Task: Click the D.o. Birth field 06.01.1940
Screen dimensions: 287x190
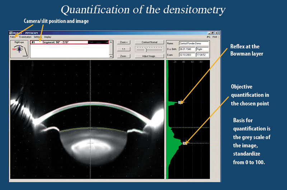Action: (x=187, y=49)
